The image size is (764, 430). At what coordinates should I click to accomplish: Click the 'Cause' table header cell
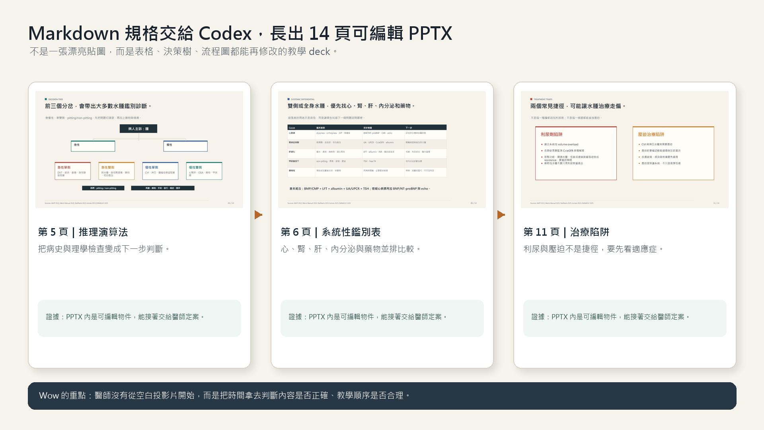point(301,128)
